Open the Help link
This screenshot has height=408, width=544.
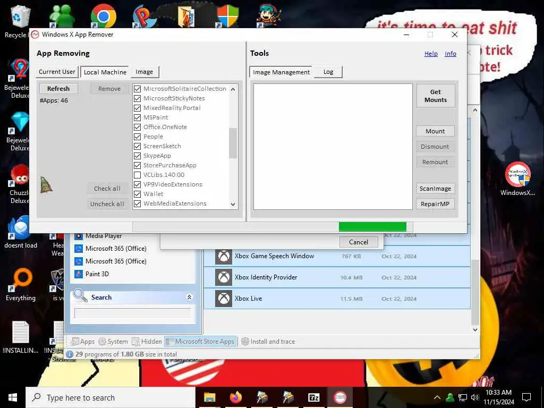[x=431, y=54]
